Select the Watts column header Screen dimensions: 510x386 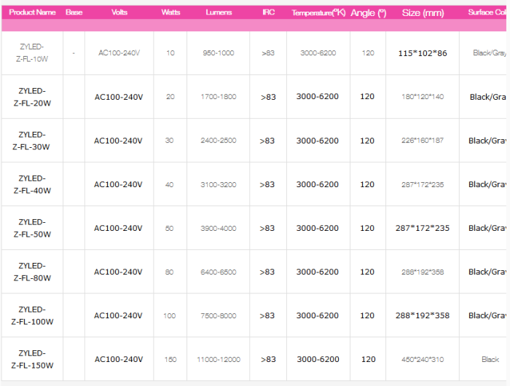click(x=170, y=12)
